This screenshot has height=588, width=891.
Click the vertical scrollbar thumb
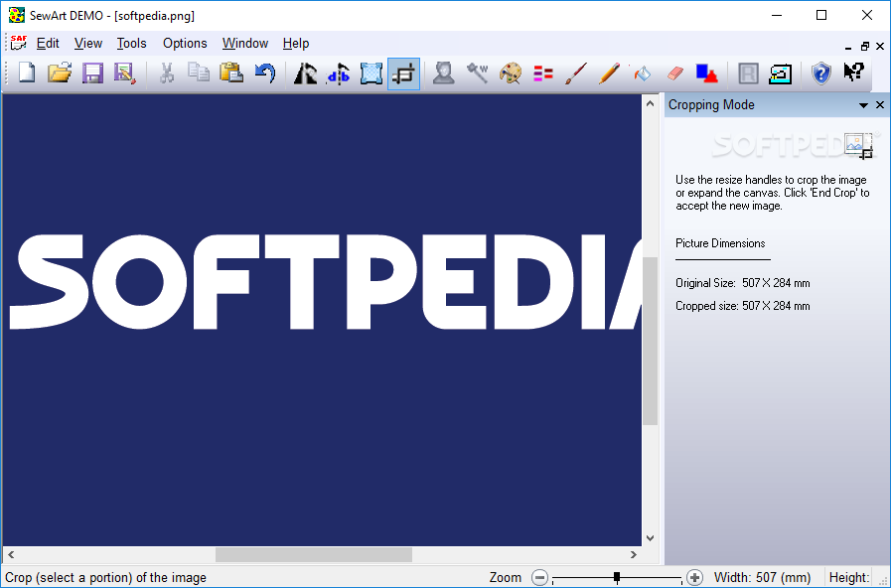pyautogui.click(x=650, y=341)
